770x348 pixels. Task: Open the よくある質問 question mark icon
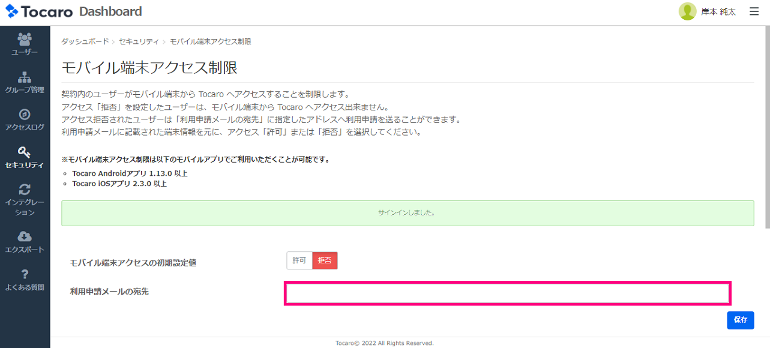tap(25, 274)
